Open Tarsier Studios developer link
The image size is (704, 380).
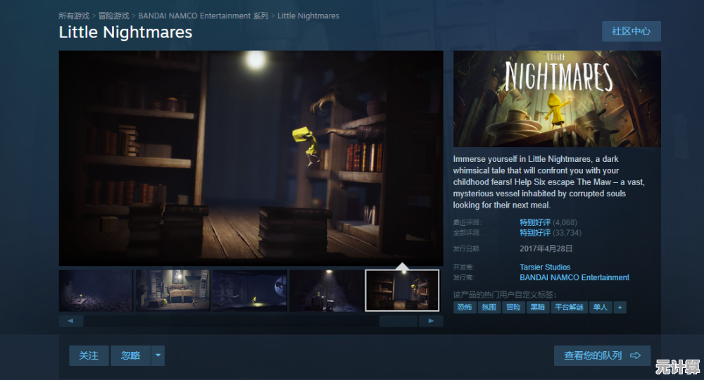[x=545, y=267]
